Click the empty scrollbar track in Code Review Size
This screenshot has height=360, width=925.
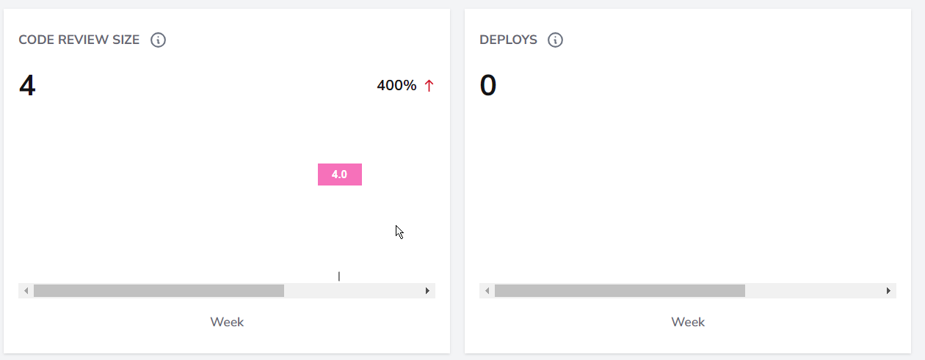(352, 291)
